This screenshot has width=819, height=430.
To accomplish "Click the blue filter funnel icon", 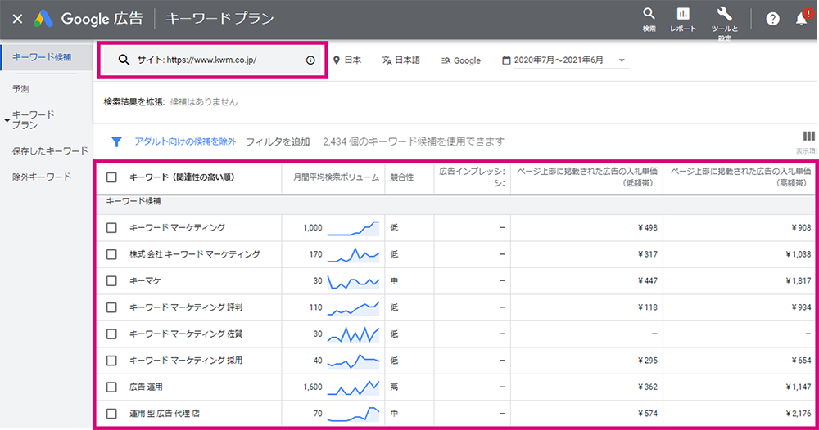I will (116, 141).
